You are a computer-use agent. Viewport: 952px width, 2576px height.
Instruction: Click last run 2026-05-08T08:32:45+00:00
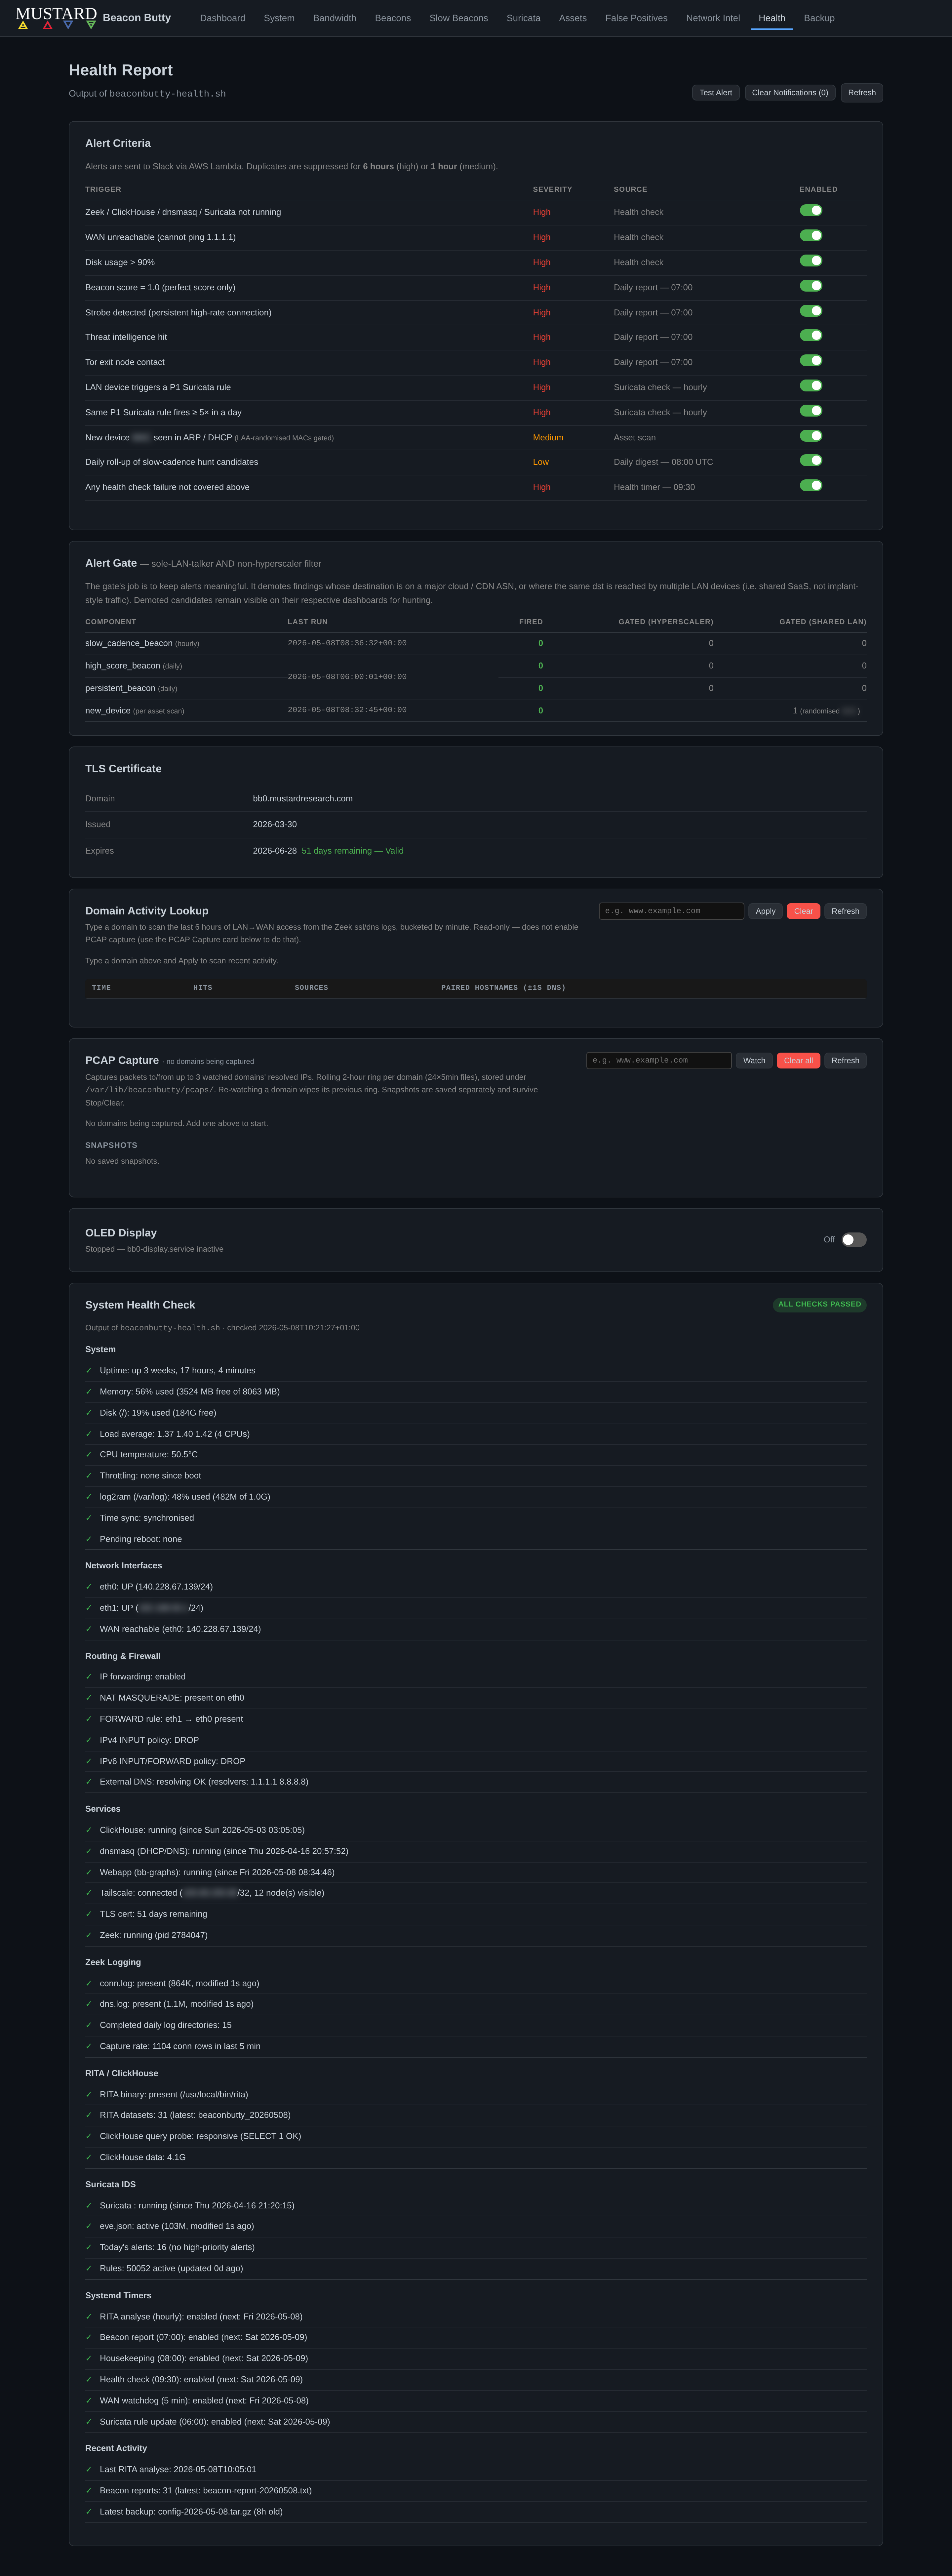[x=347, y=710]
